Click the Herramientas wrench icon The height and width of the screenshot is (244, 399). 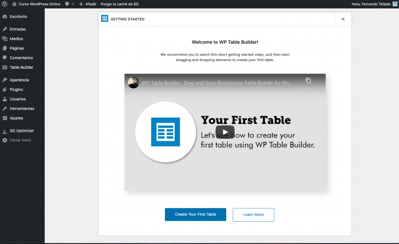pos(5,108)
